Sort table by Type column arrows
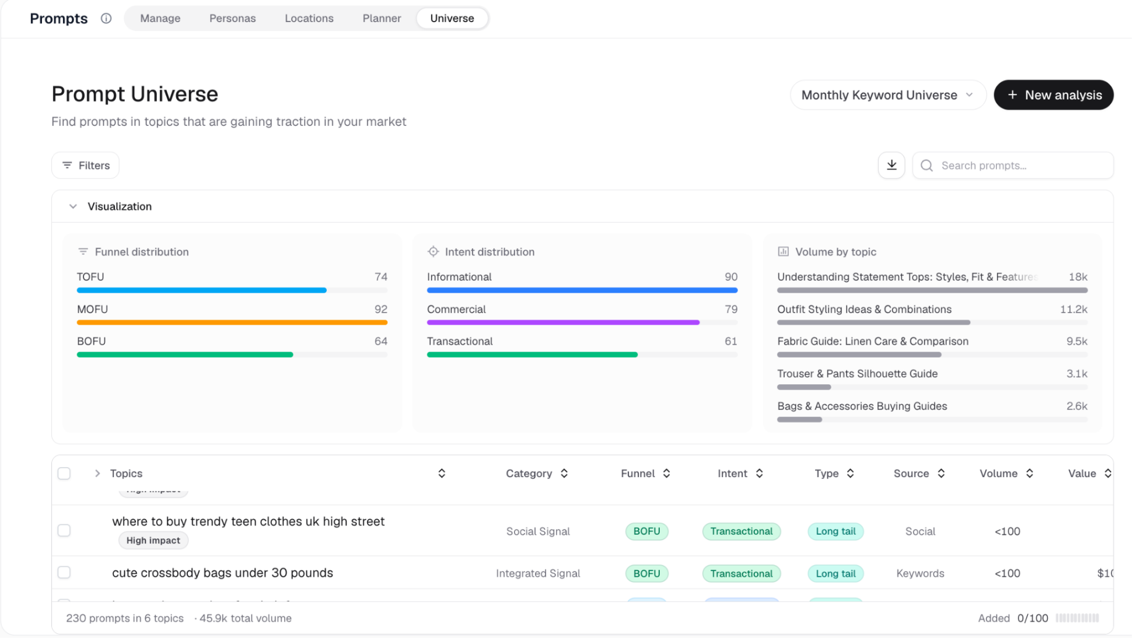This screenshot has height=638, width=1133. 850,474
